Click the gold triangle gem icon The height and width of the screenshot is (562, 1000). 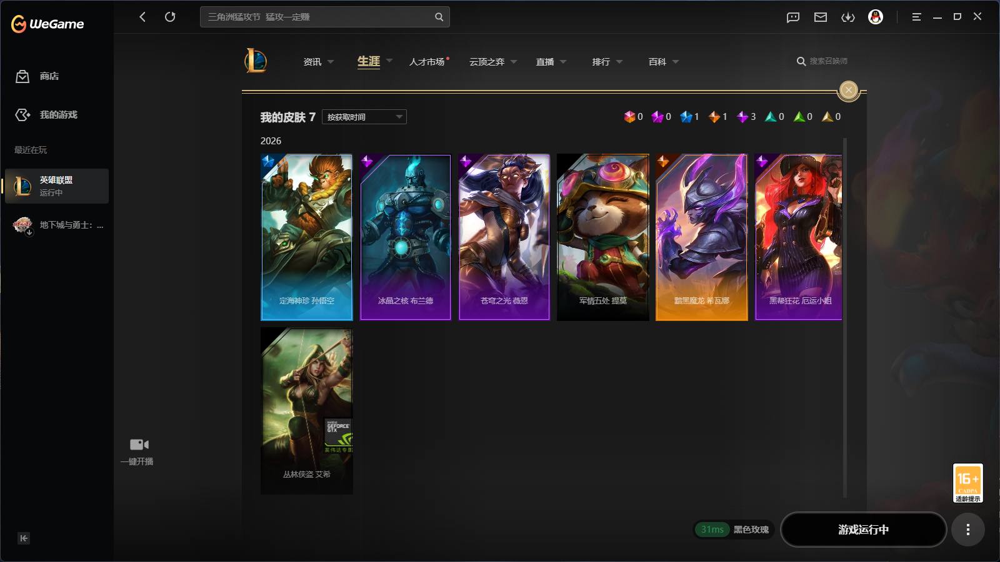coord(827,117)
